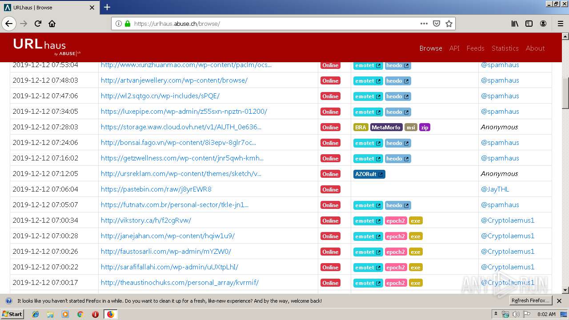Select the URLhaus | Browse tab
The image size is (569, 320).
(50, 8)
